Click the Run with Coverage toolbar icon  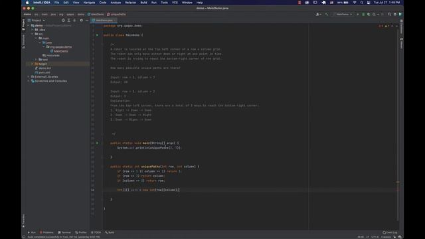369,15
